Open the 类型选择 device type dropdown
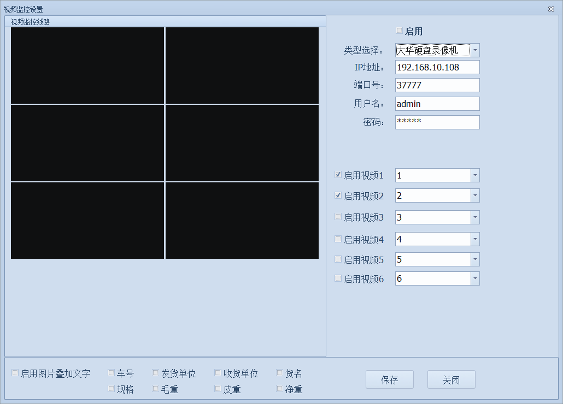The image size is (563, 404). (x=475, y=51)
